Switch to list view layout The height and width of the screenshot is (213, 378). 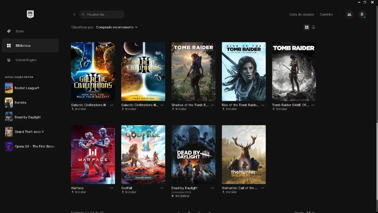pos(313,27)
